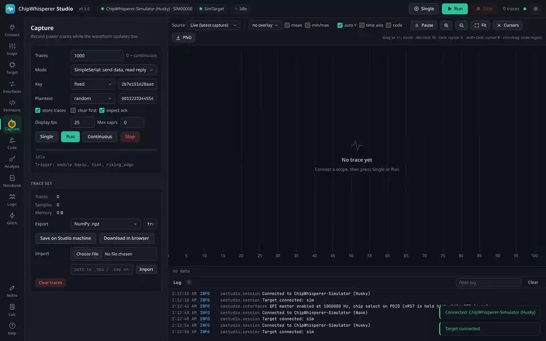546x341 pixels.
Task: Open the Notebook panel
Action: pyautogui.click(x=12, y=181)
